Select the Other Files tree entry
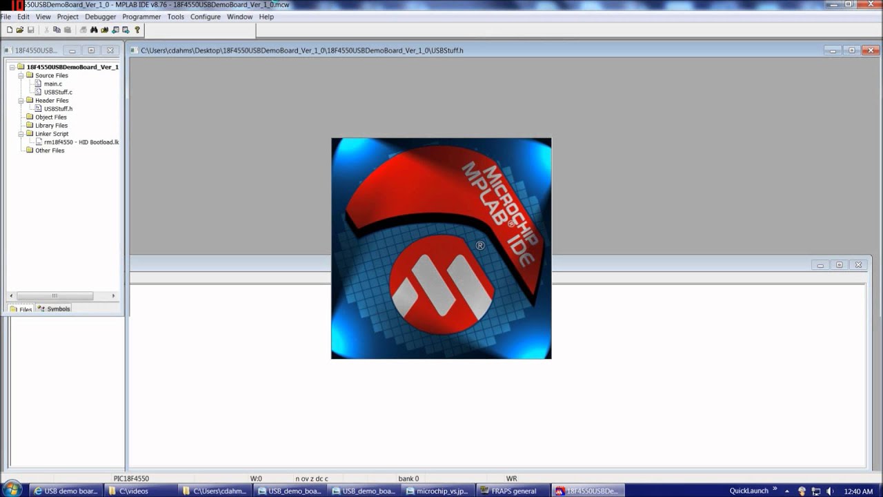Image resolution: width=883 pixels, height=497 pixels. 50,150
